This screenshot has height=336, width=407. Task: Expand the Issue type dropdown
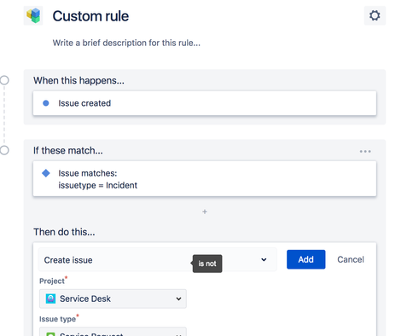pos(113,332)
